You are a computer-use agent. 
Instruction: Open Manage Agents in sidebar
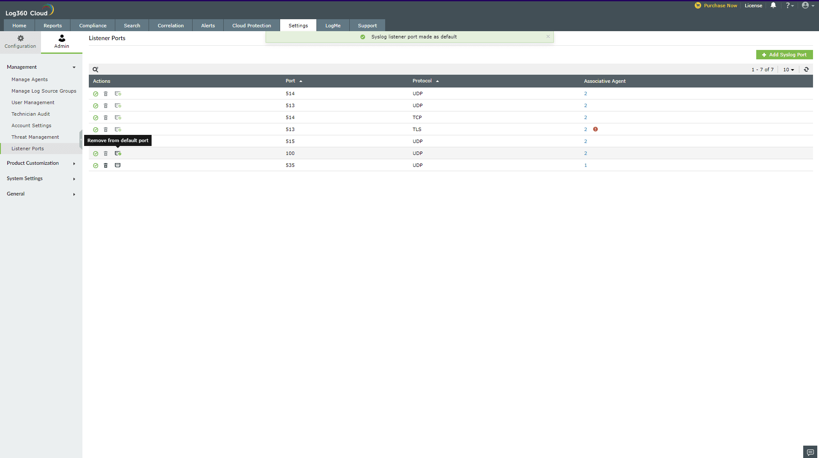click(29, 79)
